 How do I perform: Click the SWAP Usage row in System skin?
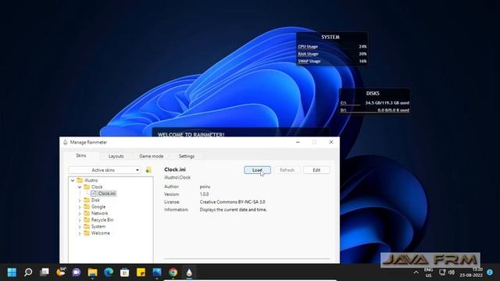pyautogui.click(x=332, y=61)
